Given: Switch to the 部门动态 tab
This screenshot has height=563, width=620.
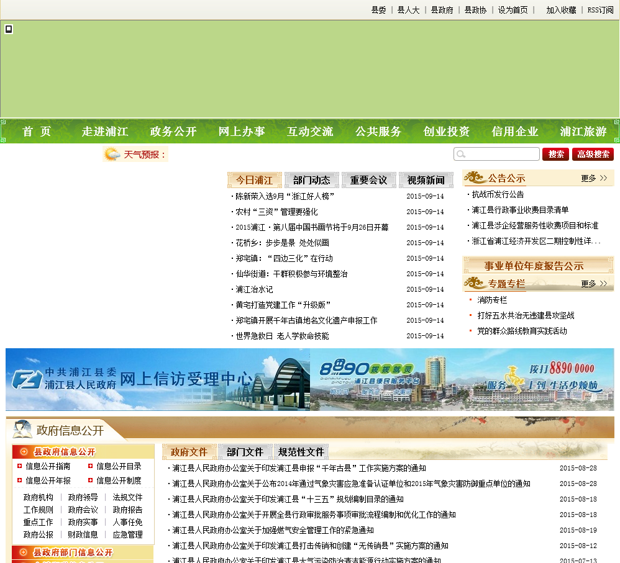Looking at the screenshot, I should point(312,180).
